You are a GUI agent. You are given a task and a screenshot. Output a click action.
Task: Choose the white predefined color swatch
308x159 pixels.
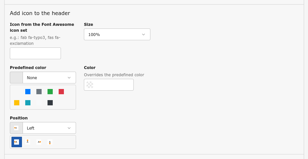[x=39, y=103]
